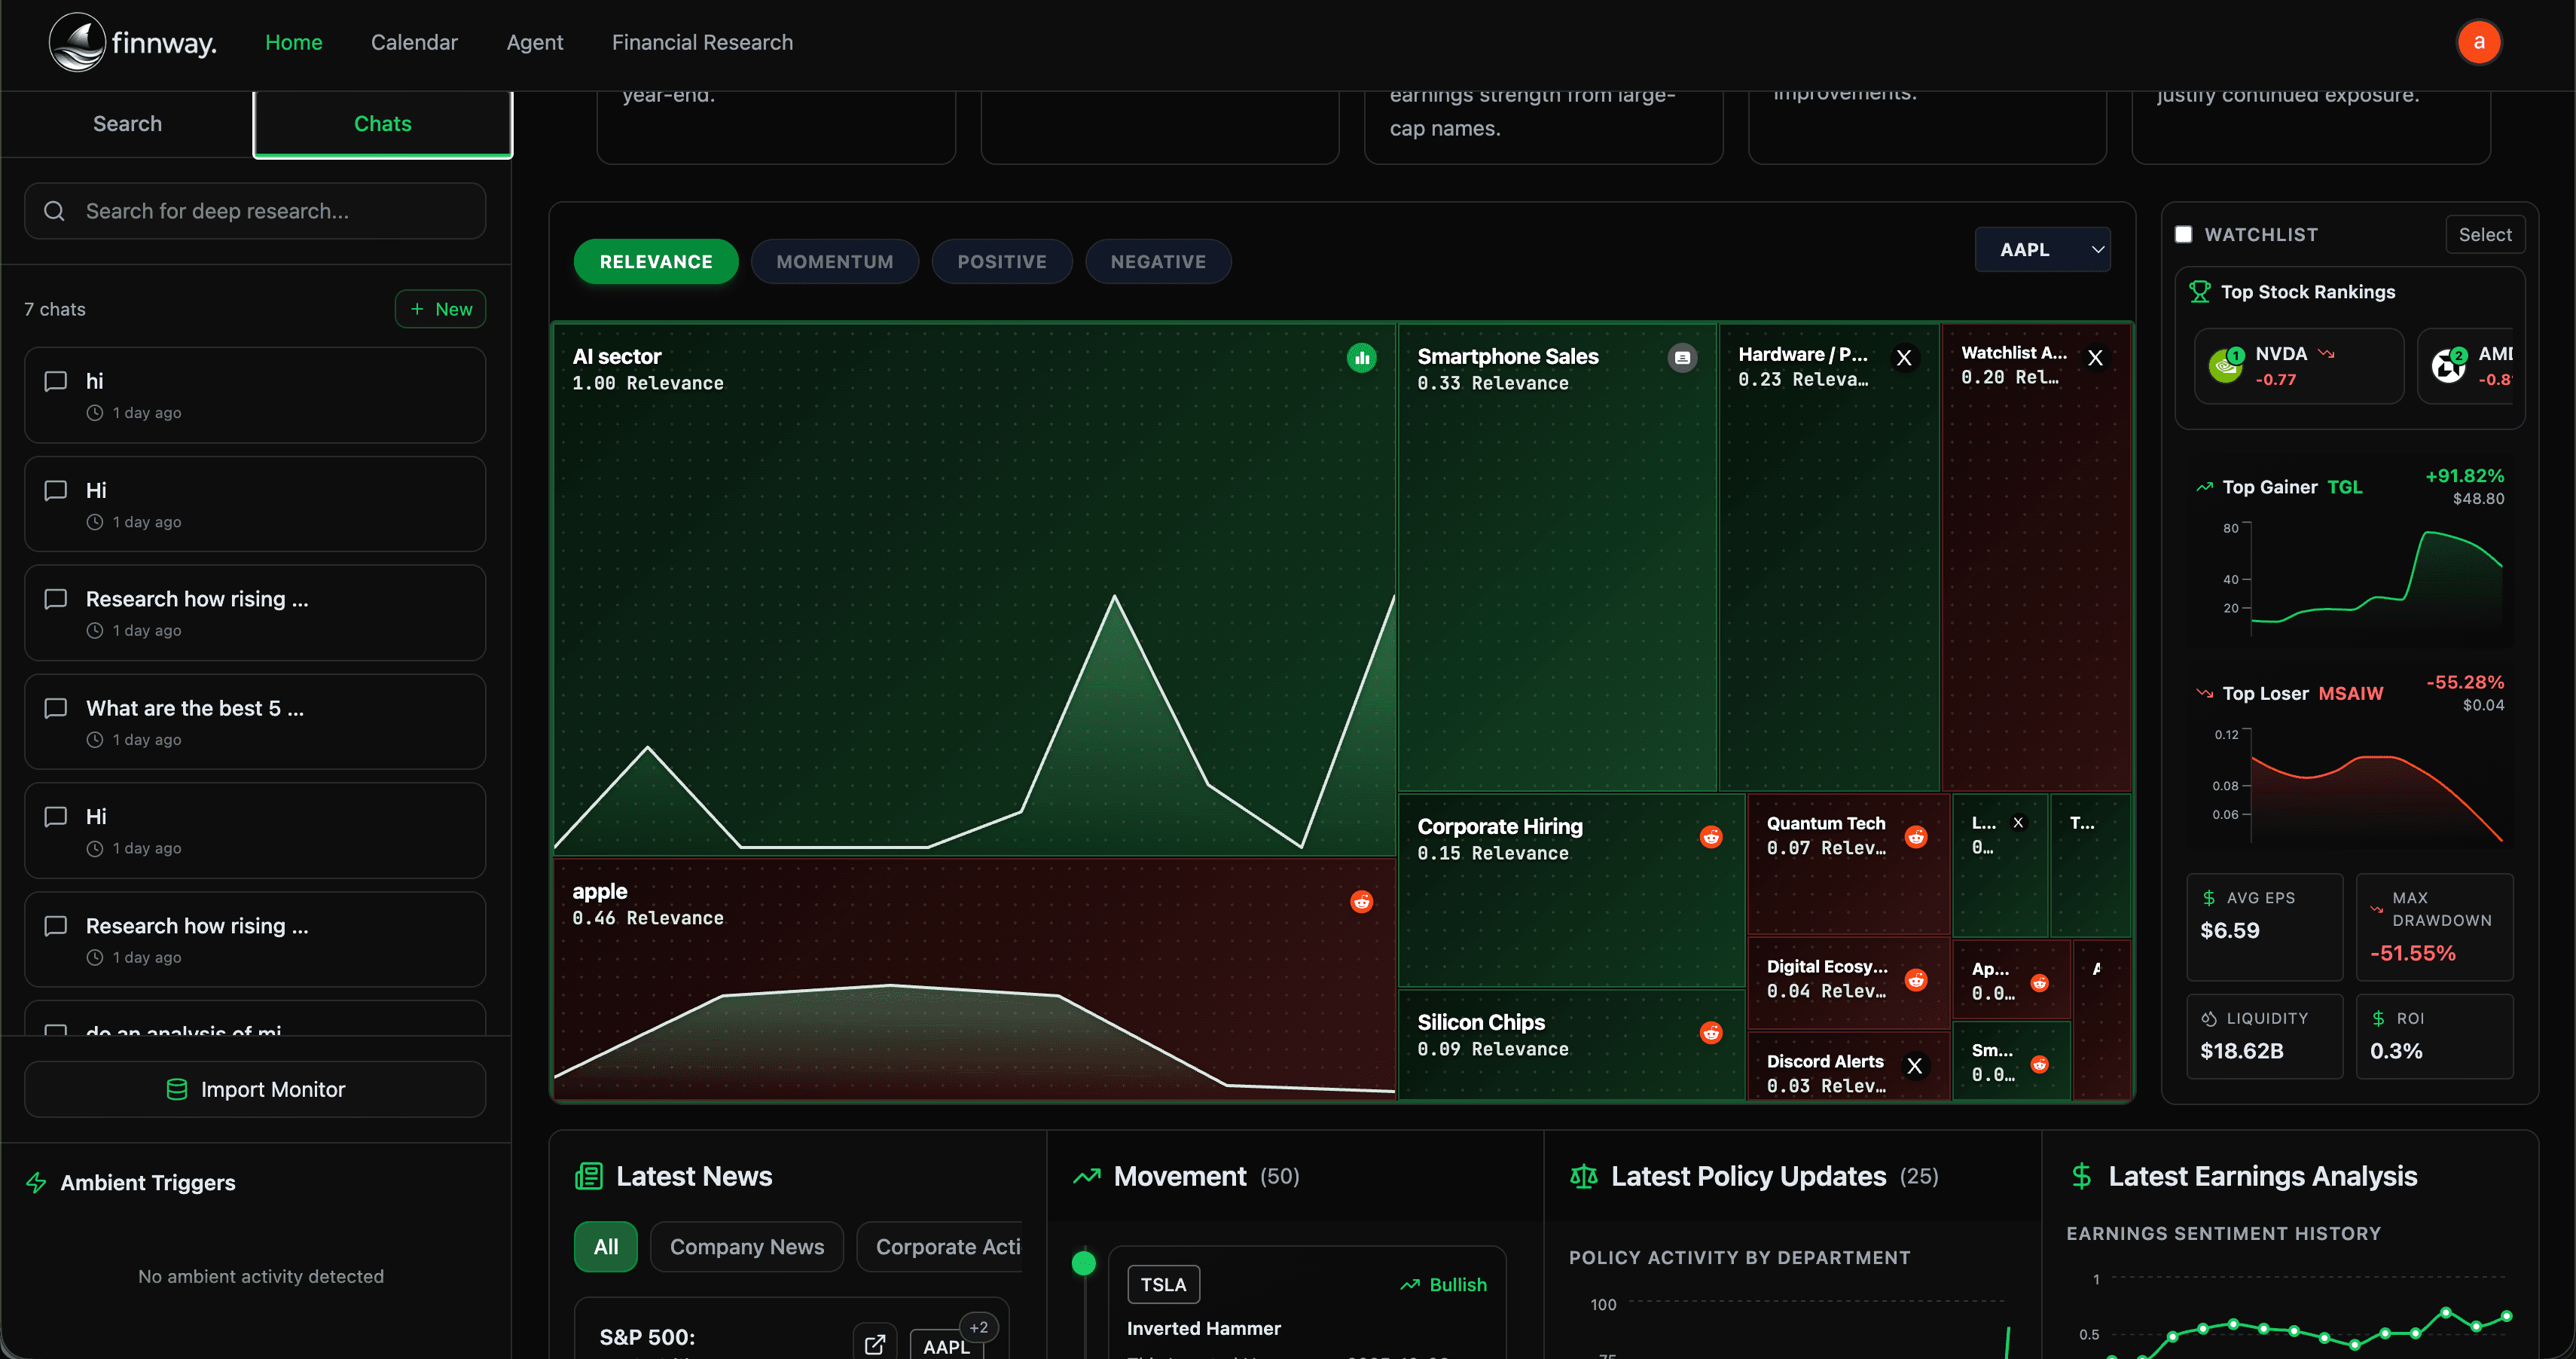The image size is (2576, 1359).
Task: Toggle the Watchlist checkbox
Action: (x=2183, y=234)
